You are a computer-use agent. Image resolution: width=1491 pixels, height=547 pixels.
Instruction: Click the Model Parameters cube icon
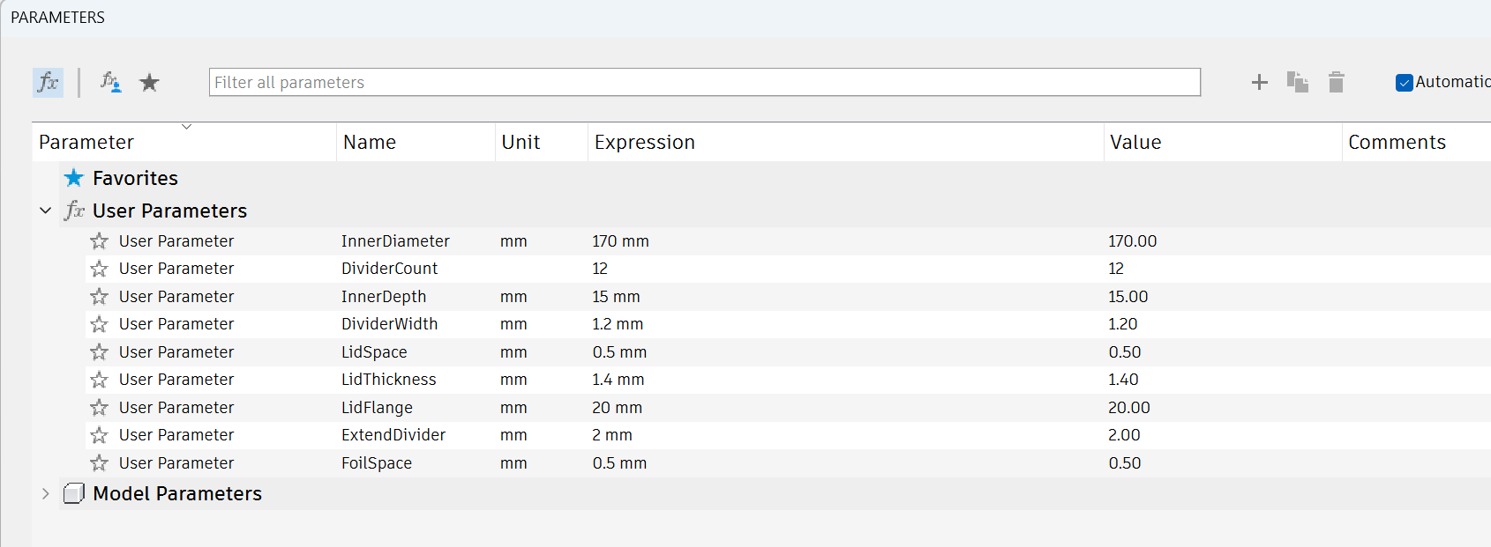pyautogui.click(x=74, y=494)
